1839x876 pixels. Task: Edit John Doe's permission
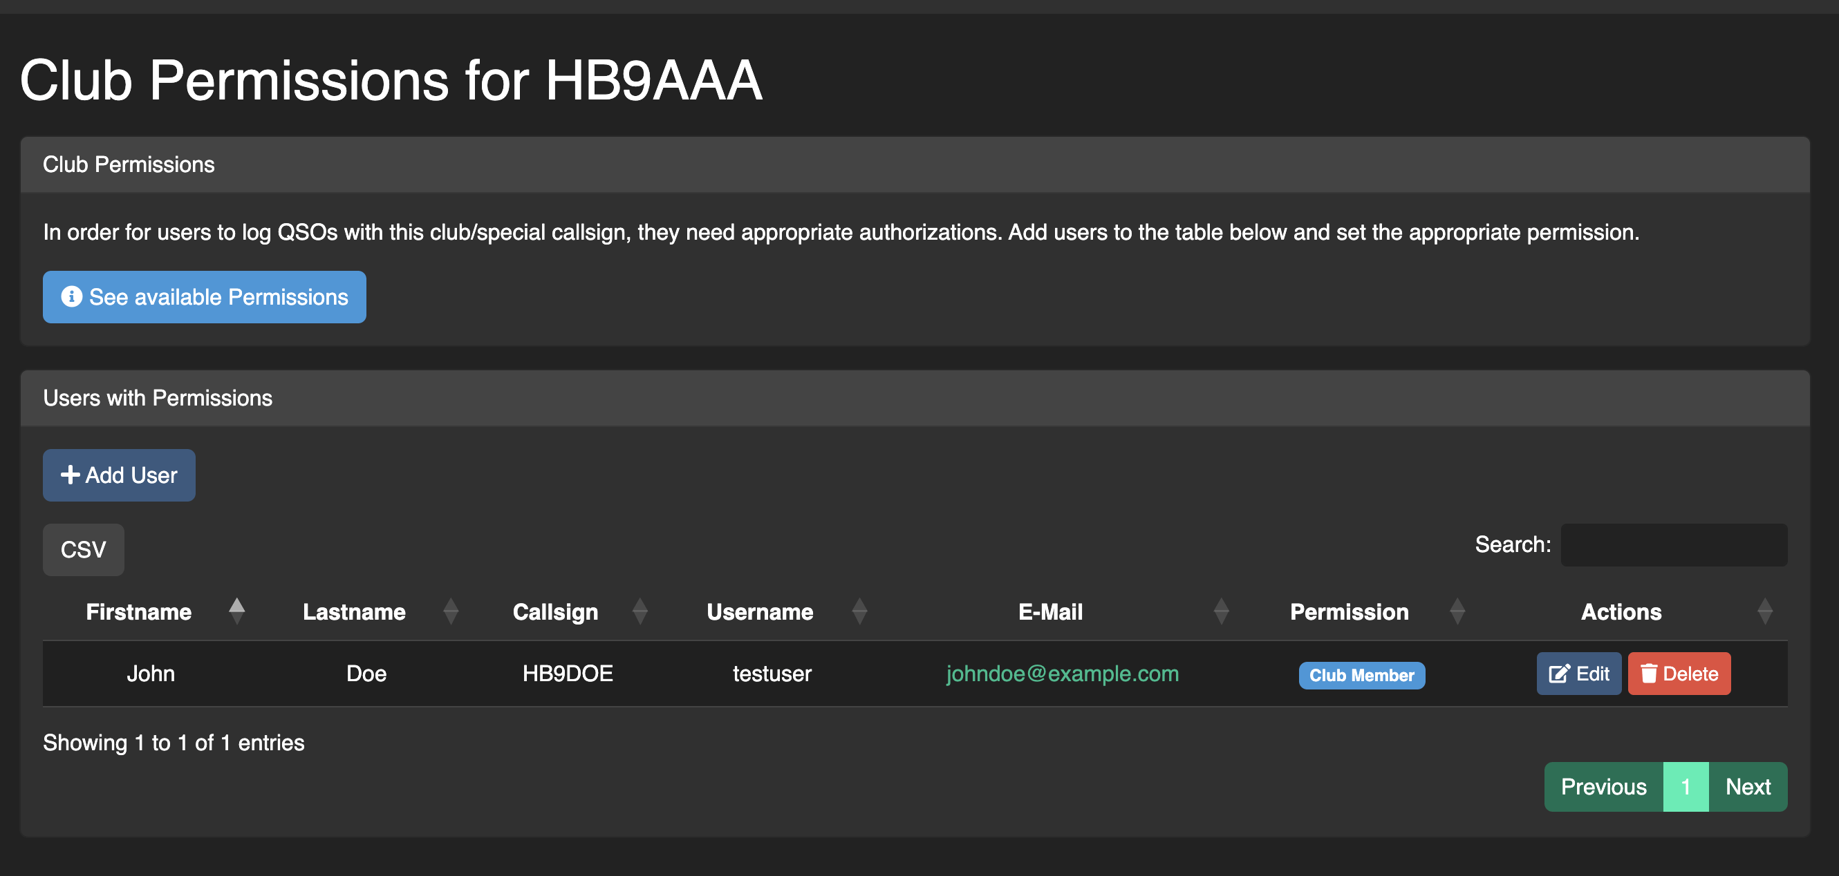click(x=1578, y=674)
